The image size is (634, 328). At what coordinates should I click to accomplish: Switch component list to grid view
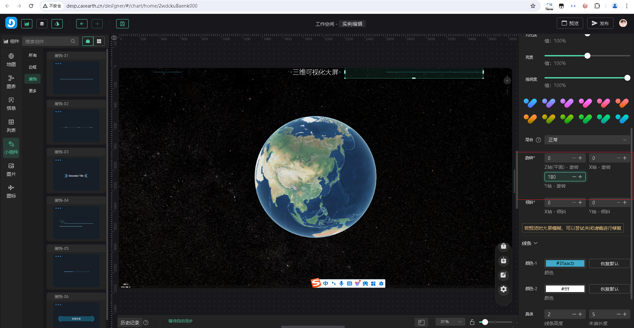[x=99, y=41]
